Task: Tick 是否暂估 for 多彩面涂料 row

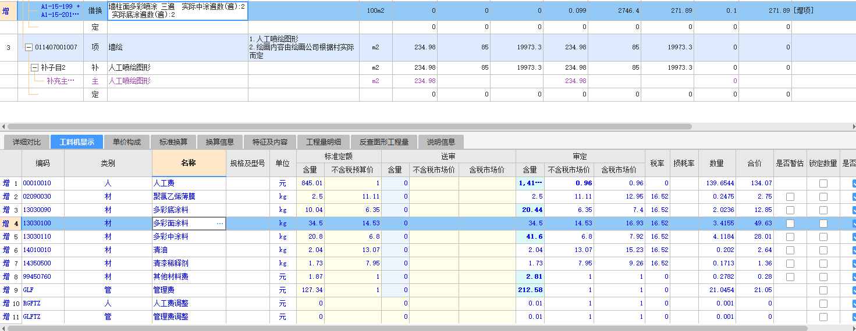Action: coord(790,224)
